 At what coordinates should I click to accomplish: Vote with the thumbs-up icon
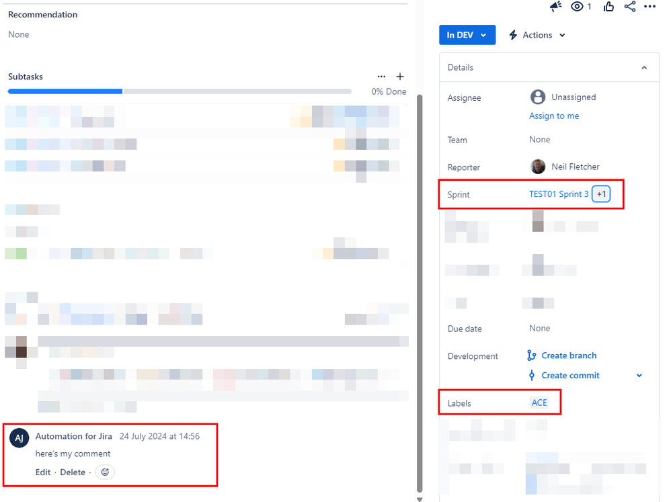pyautogui.click(x=608, y=7)
